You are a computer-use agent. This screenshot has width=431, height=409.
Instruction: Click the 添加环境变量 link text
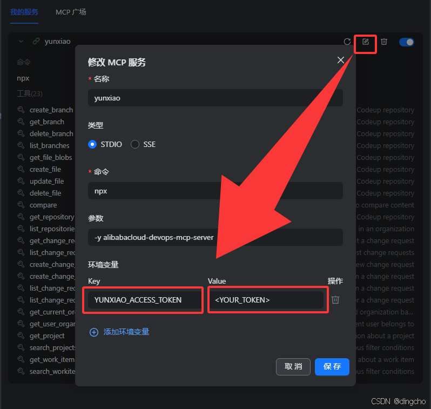(x=126, y=332)
